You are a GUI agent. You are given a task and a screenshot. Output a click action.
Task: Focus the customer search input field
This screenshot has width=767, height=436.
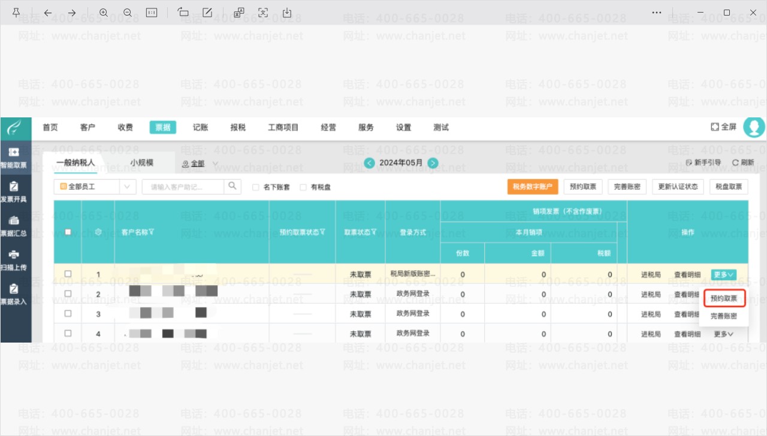[183, 186]
